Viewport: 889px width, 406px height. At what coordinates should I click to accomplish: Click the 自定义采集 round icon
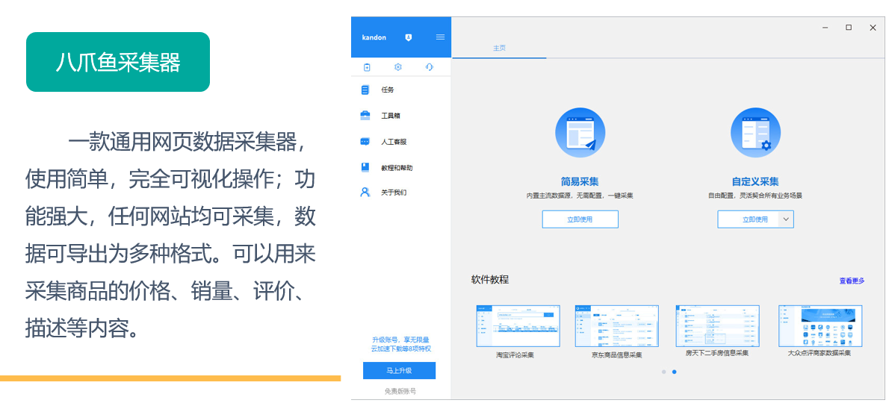[x=755, y=133]
